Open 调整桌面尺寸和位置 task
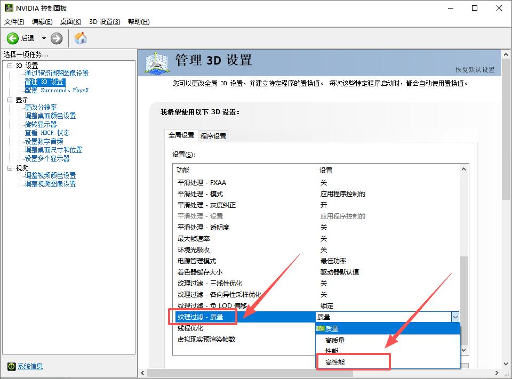The height and width of the screenshot is (379, 512). click(x=53, y=150)
